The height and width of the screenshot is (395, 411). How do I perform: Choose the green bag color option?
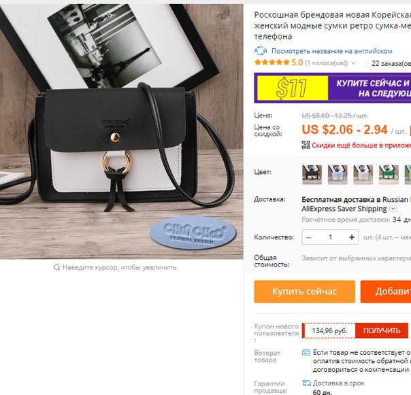pos(389,175)
